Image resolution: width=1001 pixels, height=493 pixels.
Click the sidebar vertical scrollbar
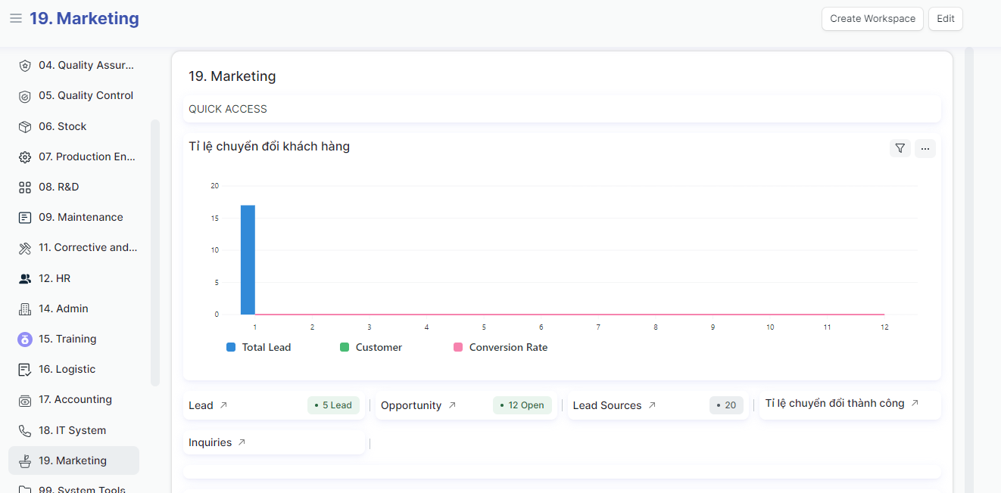point(155,253)
